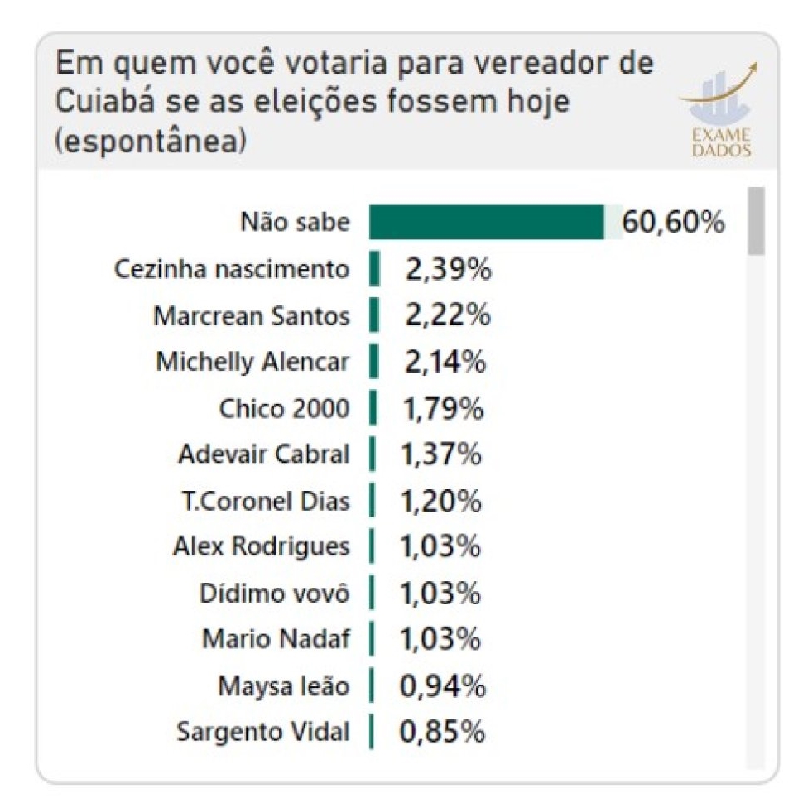Click the chart title about vereador de Cuiabá
The width and height of the screenshot is (803, 803).
point(354,102)
